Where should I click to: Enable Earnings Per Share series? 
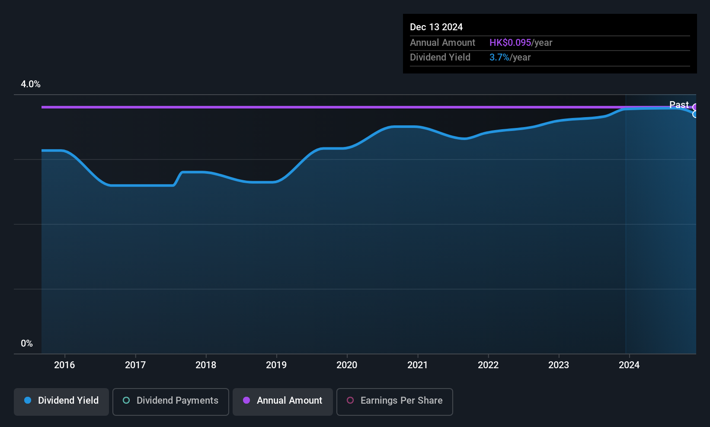click(395, 402)
